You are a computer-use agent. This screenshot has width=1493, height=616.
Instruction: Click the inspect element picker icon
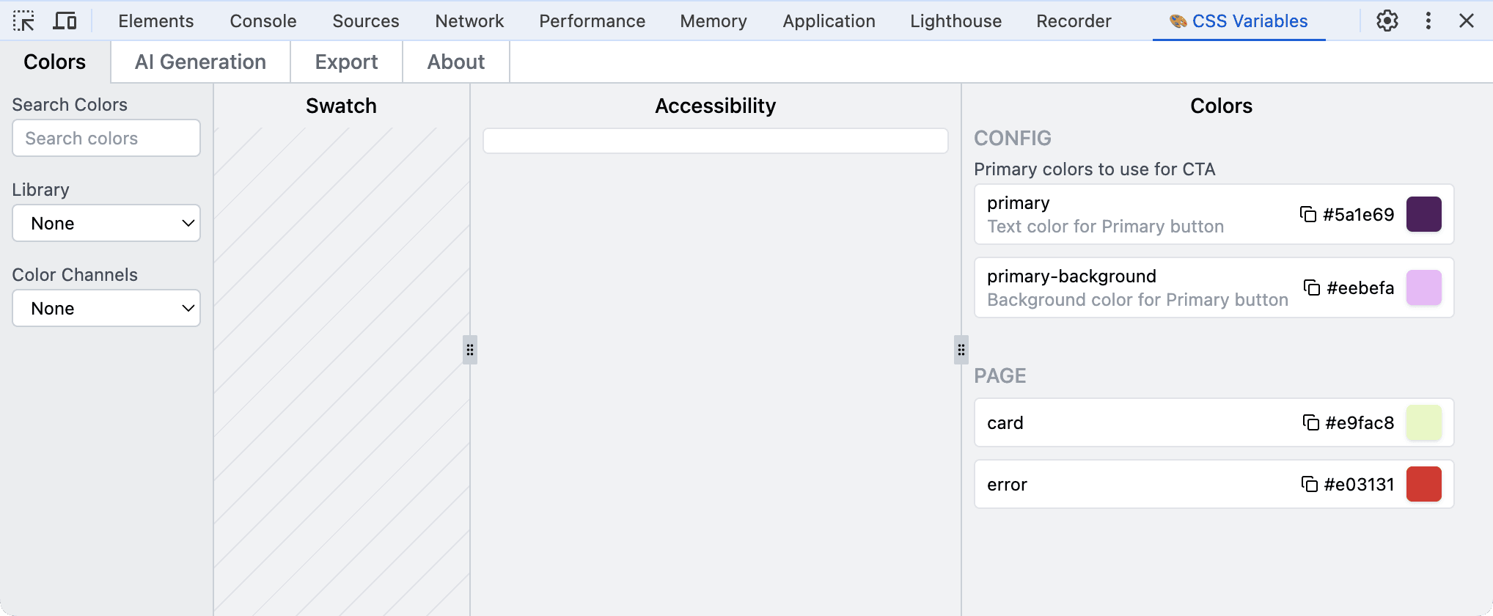pos(23,21)
